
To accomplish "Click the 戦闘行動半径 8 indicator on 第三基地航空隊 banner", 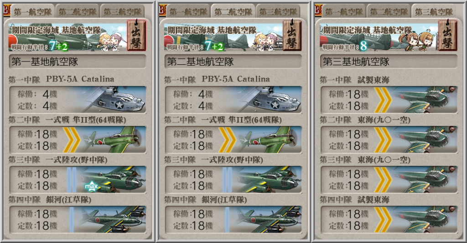I will tap(345, 46).
